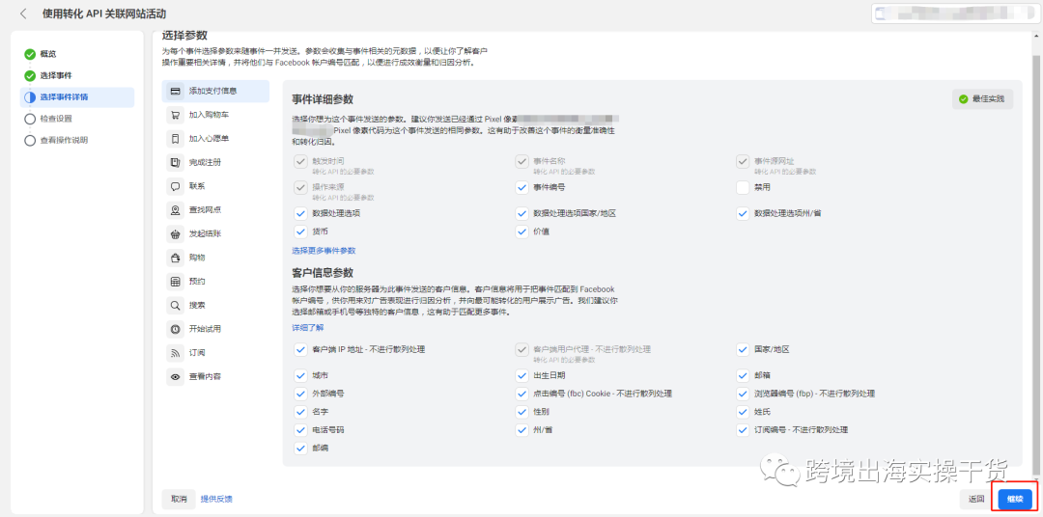Enable the 禁用 checkbox
This screenshot has width=1043, height=517.
tap(743, 188)
